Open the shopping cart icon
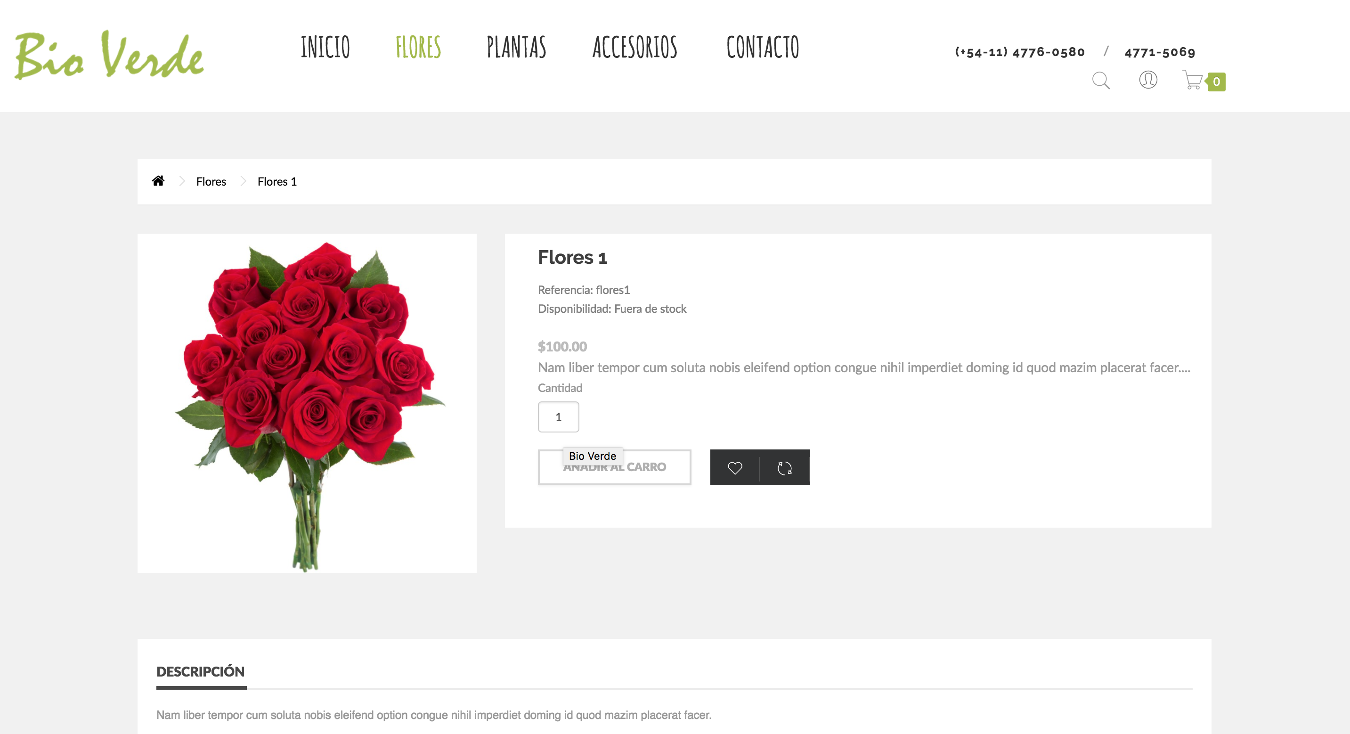1350x734 pixels. tap(1192, 80)
